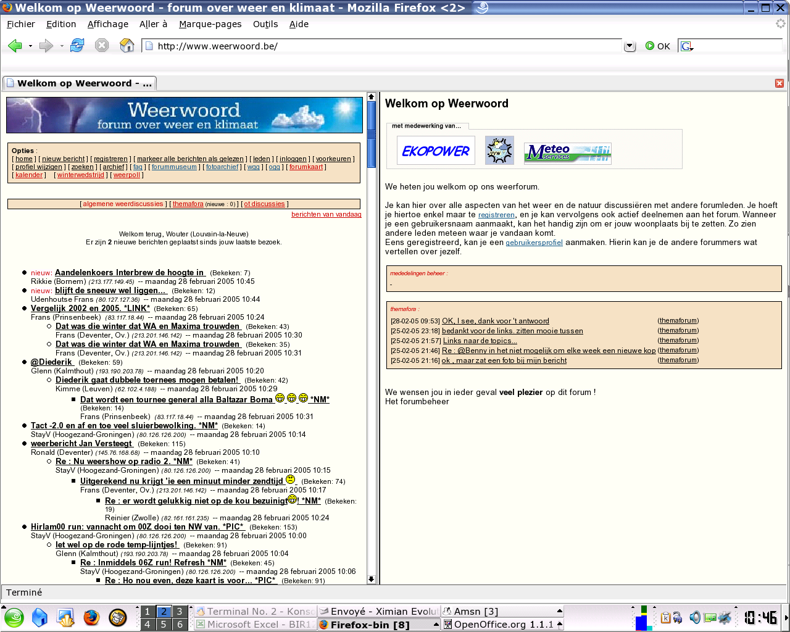Click the VVW sun emblem logo
This screenshot has height=632, width=790.
coord(499,151)
